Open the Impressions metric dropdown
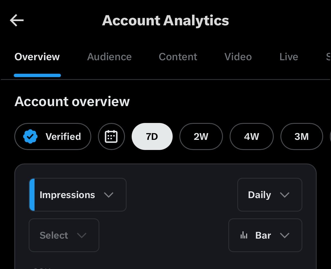This screenshot has width=331, height=269. pos(78,195)
